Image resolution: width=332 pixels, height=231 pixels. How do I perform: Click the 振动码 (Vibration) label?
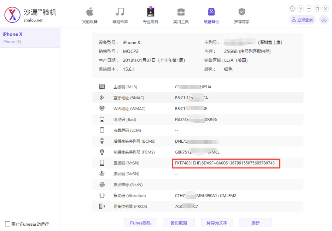(129, 195)
